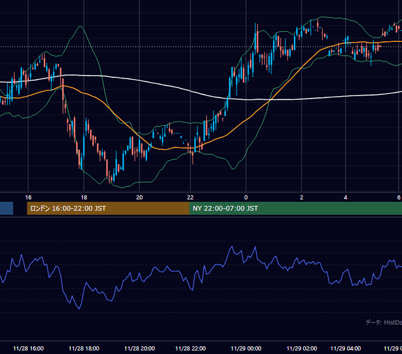Click the データ: HistData attribution text

click(x=384, y=322)
